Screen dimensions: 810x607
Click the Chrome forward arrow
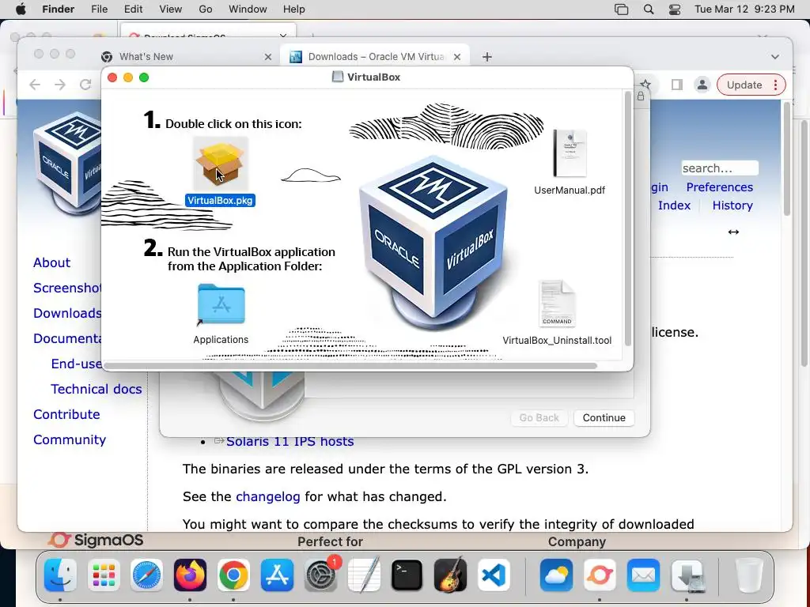pos(60,85)
